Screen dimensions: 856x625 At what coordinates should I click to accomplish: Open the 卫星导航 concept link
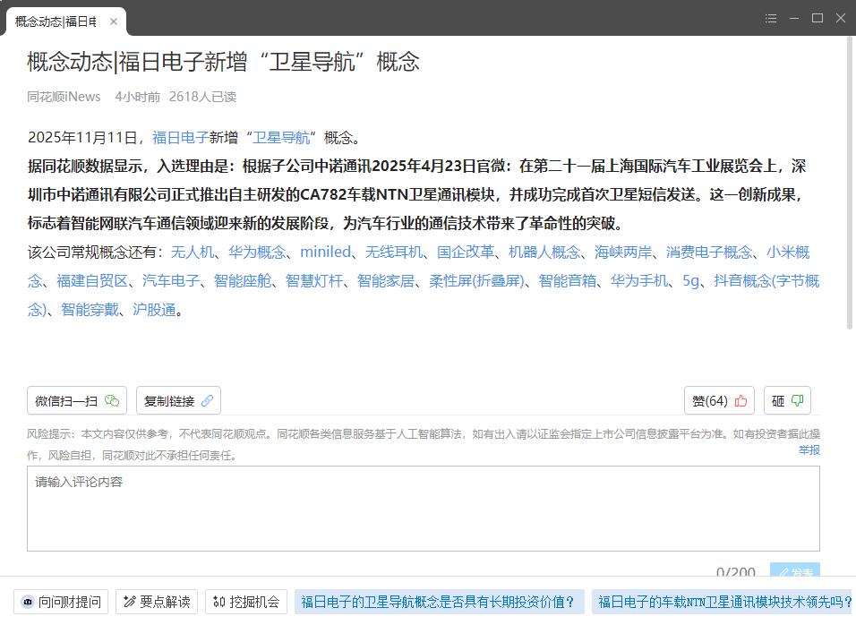(281, 138)
